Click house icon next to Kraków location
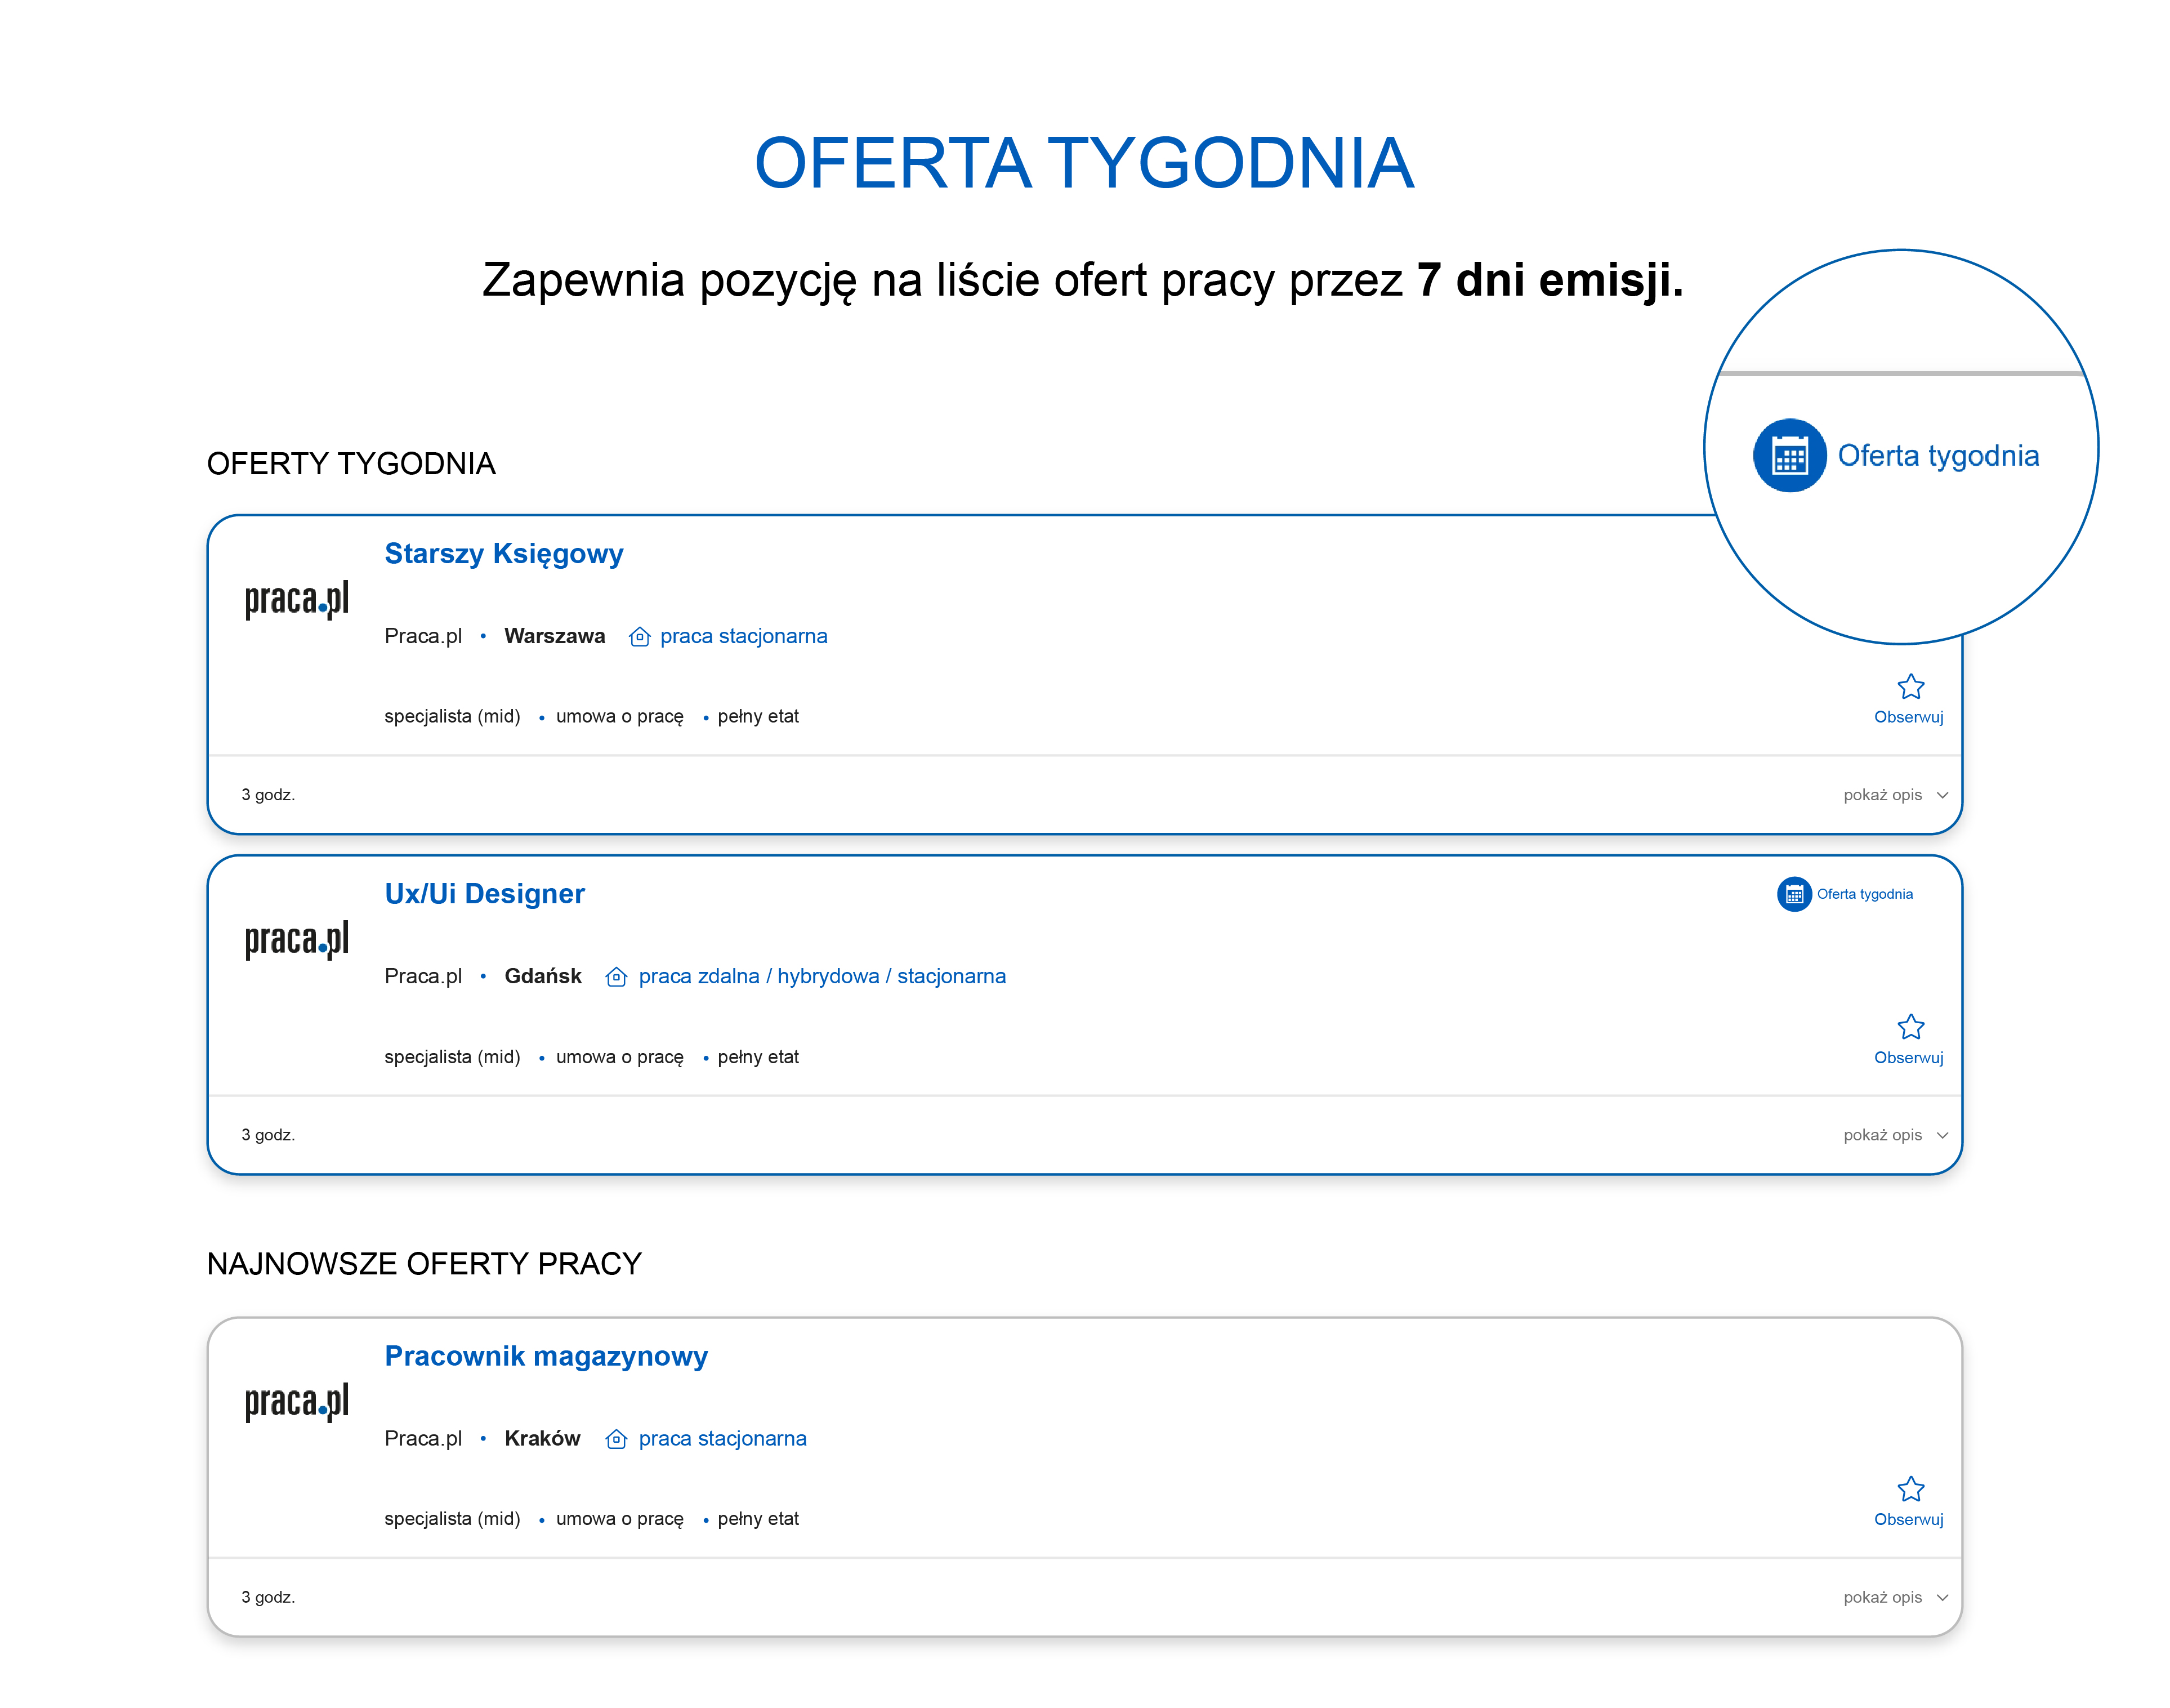 click(x=617, y=1439)
